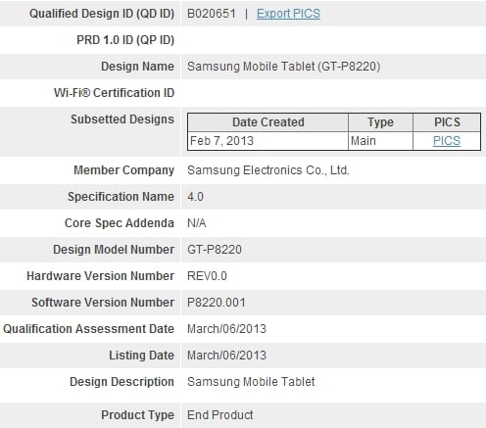Image resolution: width=486 pixels, height=428 pixels.
Task: Open the PICS link in Subsetted Designs
Action: [447, 141]
